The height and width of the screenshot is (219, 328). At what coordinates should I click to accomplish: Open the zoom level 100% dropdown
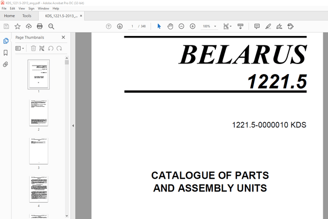point(209,26)
